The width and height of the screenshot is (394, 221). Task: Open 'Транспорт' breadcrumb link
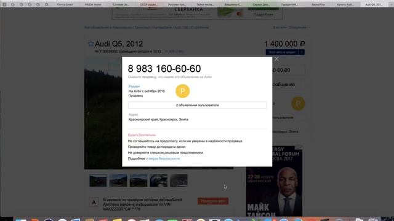pyautogui.click(x=142, y=27)
